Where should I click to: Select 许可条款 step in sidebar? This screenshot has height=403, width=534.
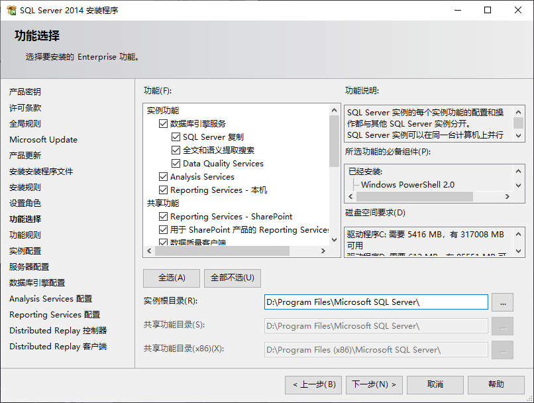[x=25, y=107]
